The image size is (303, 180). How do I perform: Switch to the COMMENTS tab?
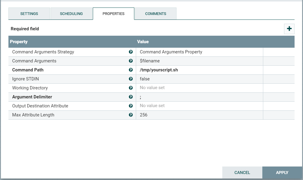tap(155, 13)
